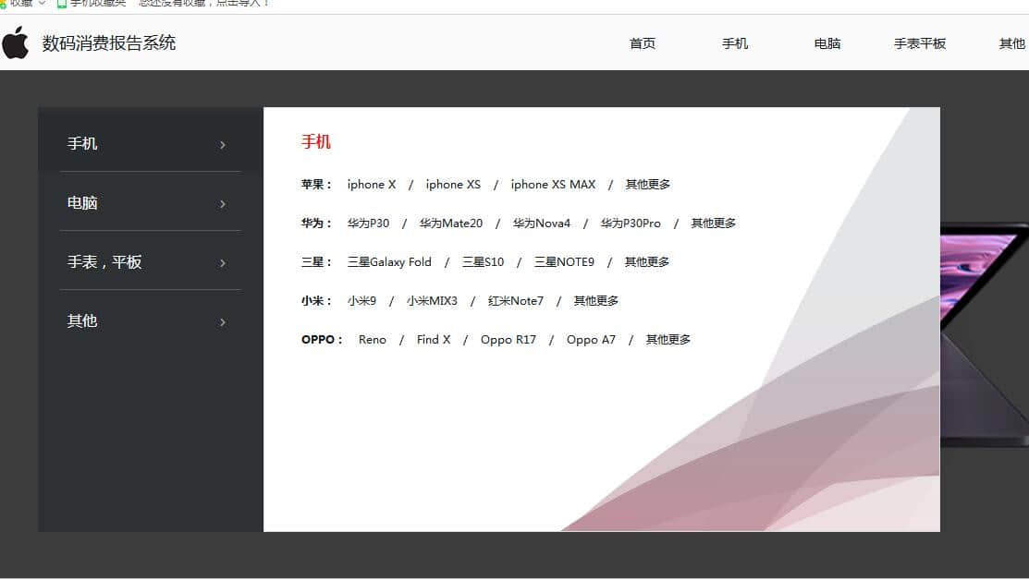This screenshot has width=1029, height=580.
Task: Click the Oppo R17 link
Action: 508,340
